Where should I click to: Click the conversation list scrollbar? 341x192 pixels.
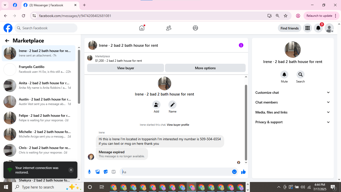point(79,77)
